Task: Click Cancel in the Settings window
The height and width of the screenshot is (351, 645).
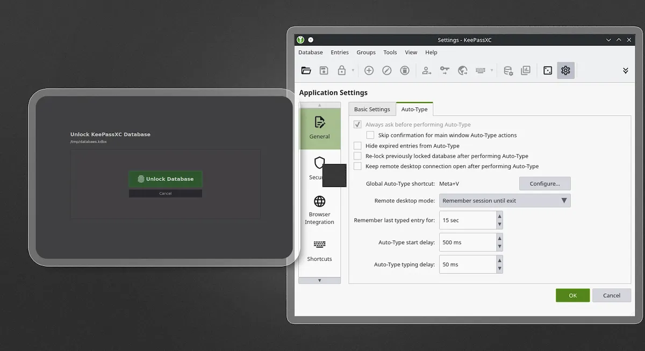Action: (x=612, y=295)
